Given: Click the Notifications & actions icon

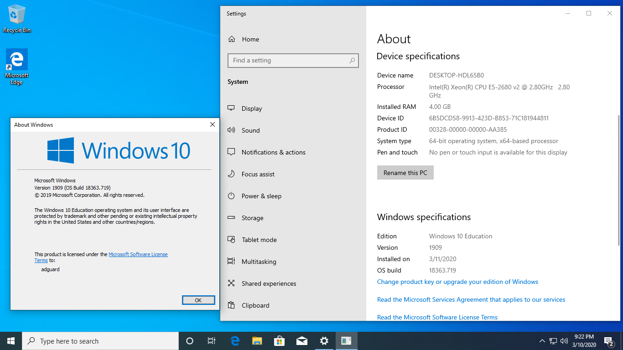Looking at the screenshot, I should (x=231, y=152).
